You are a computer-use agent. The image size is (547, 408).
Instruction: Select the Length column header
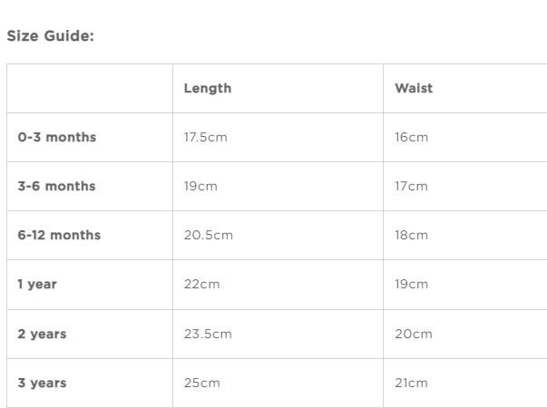click(x=208, y=88)
